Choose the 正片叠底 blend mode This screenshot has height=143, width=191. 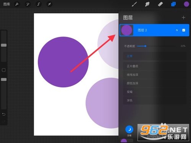point(155,66)
